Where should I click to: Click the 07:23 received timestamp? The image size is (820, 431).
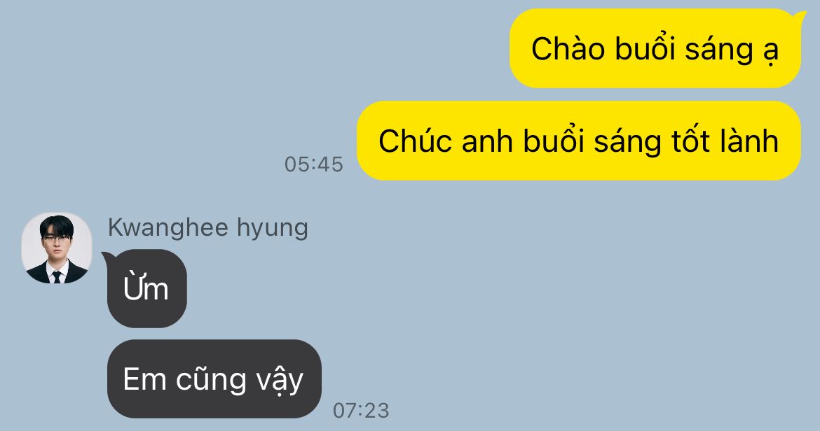click(362, 411)
